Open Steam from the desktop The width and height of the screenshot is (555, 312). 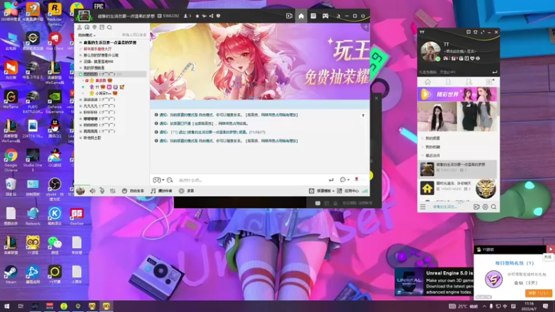coord(10,275)
